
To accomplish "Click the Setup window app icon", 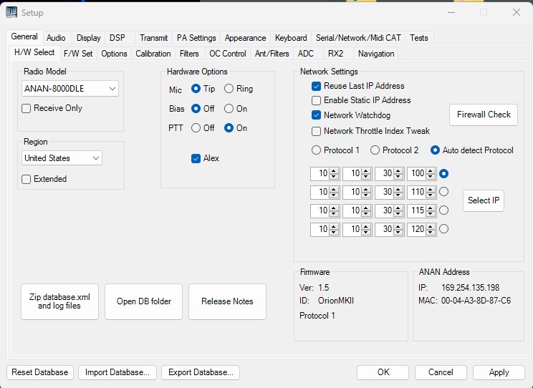I will click(11, 12).
